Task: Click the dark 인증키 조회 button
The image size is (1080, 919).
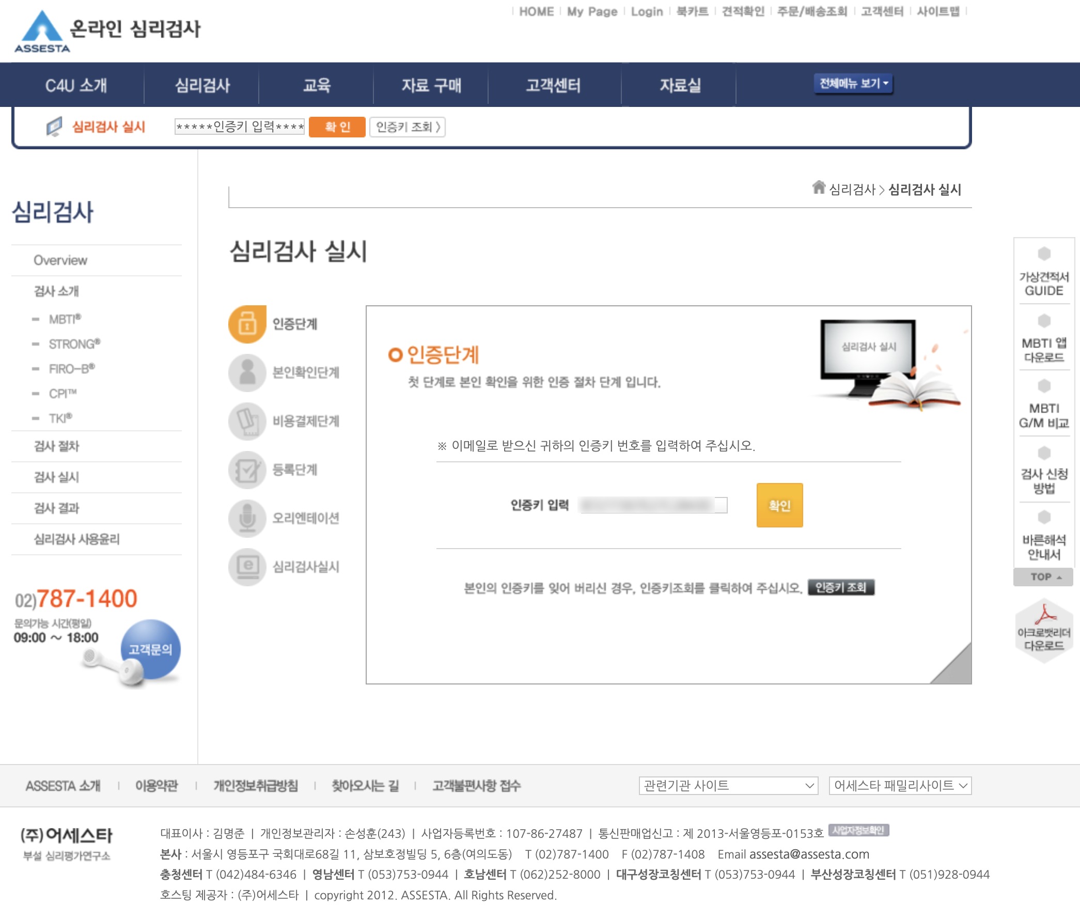Action: (x=840, y=587)
